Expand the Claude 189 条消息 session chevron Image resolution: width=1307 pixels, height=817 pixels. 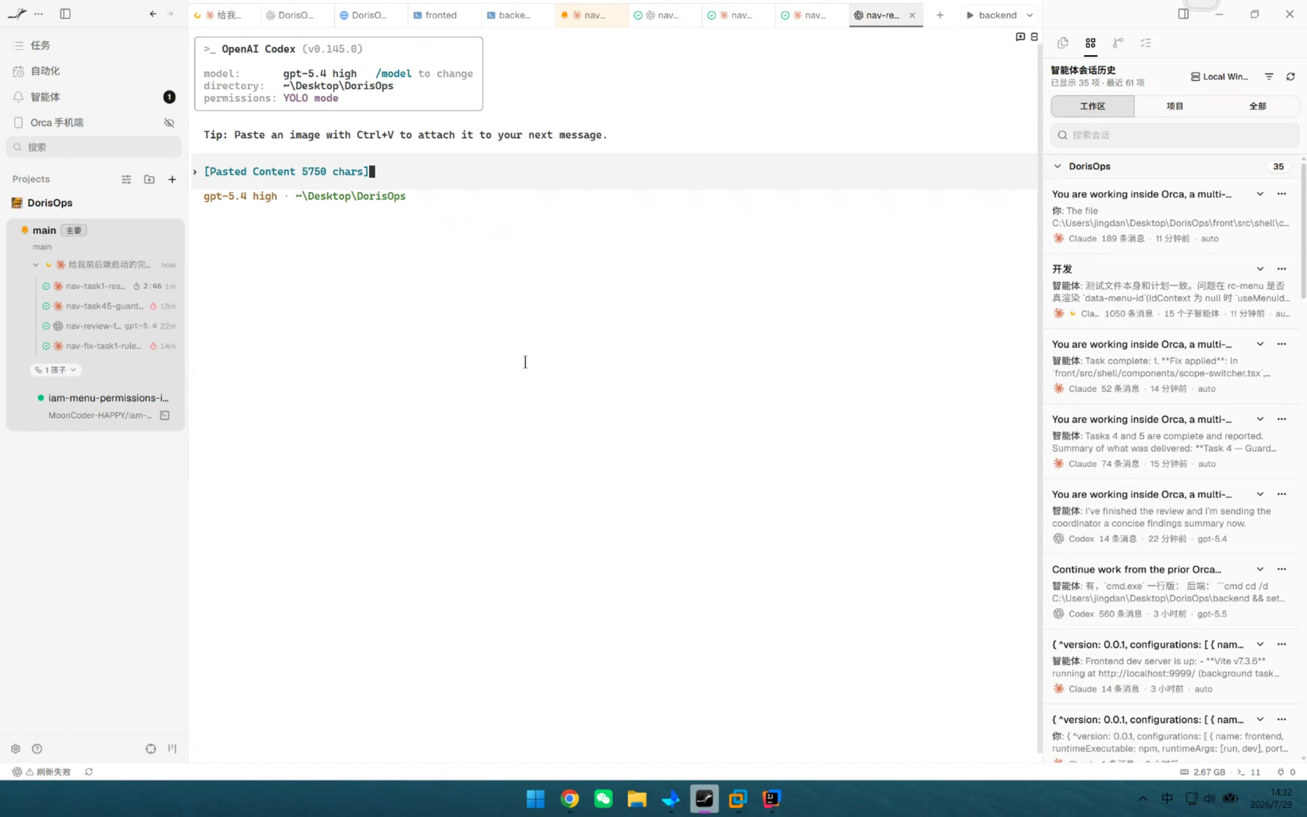point(1260,194)
